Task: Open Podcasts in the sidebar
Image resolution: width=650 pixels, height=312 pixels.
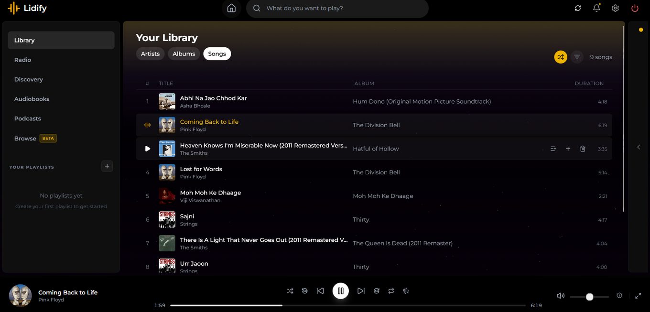Action: coord(61,118)
